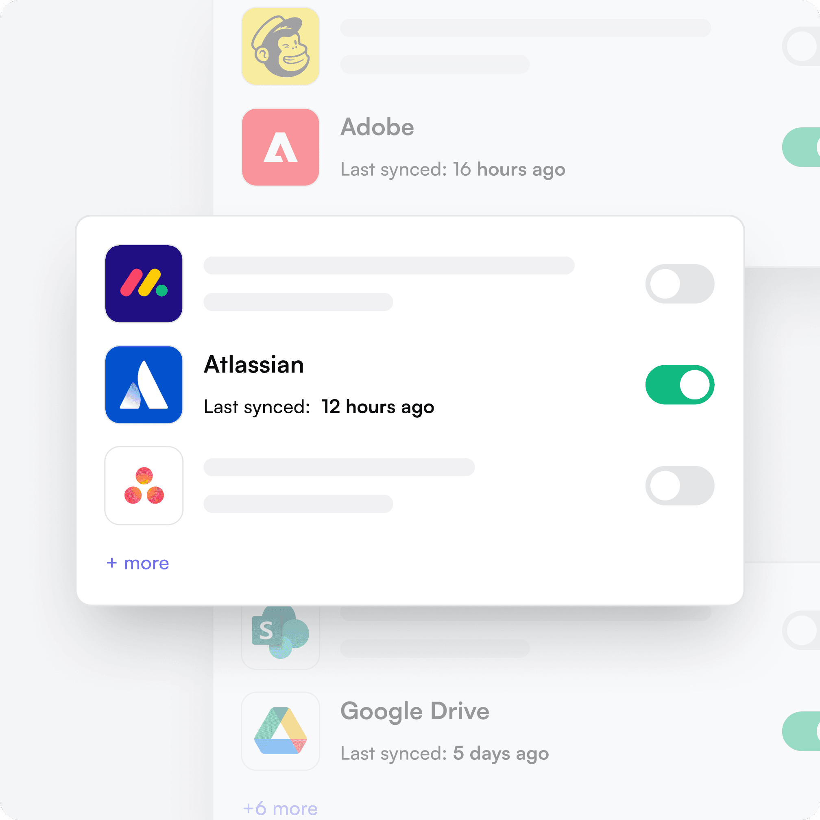820x820 pixels.
Task: Expand the '+6 more' integrations link
Action: [280, 809]
